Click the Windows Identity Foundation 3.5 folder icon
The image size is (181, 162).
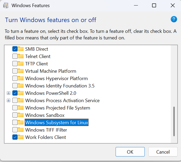point(21,86)
